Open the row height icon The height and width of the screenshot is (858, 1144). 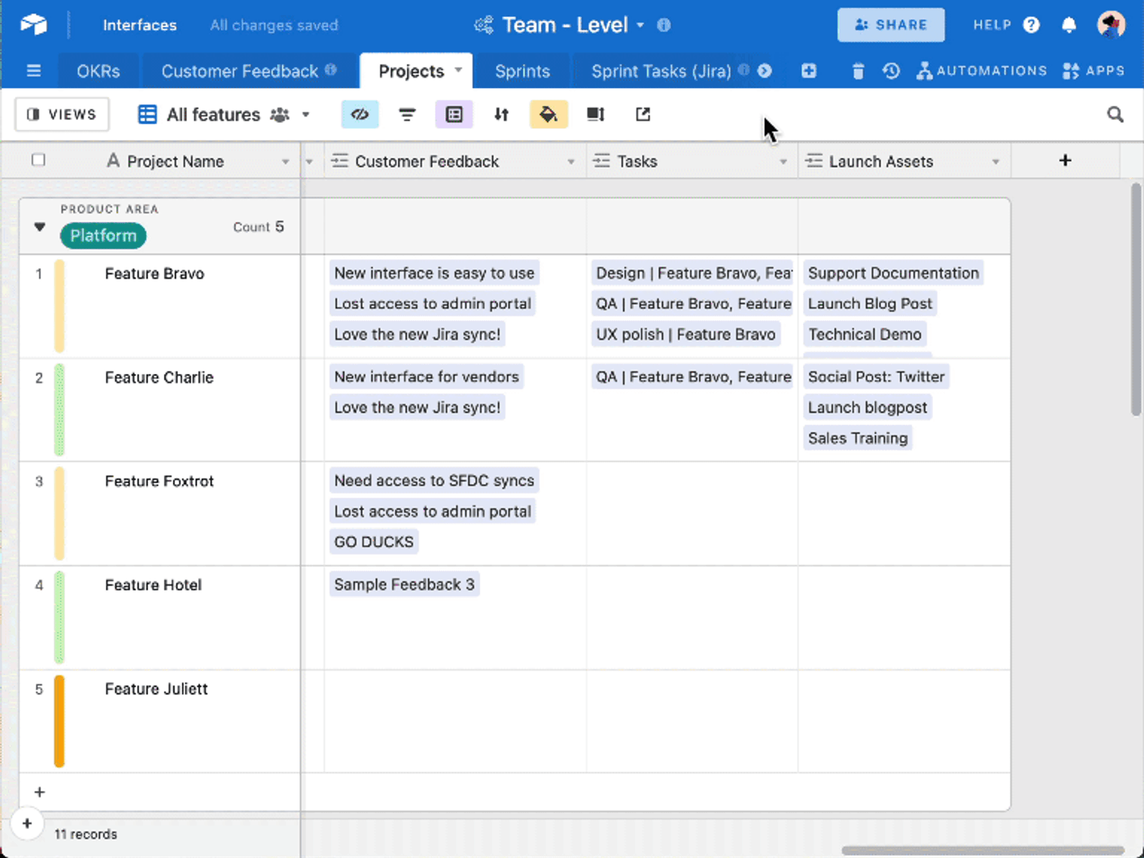pos(596,114)
